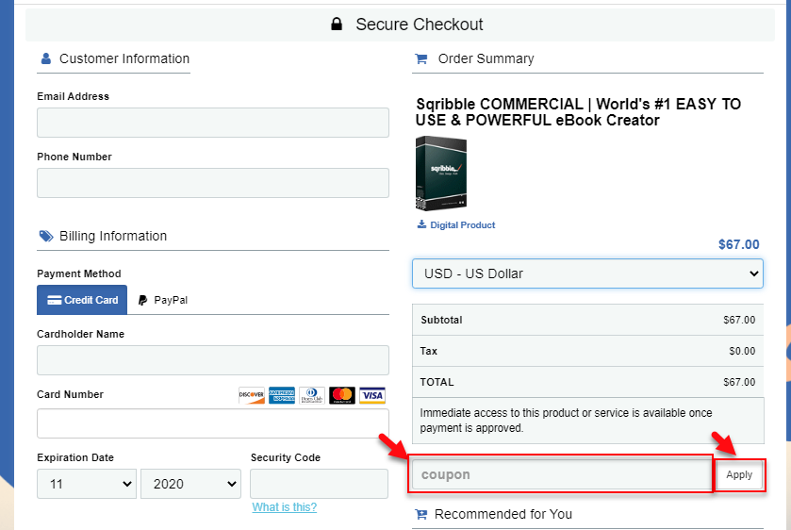Image resolution: width=791 pixels, height=530 pixels.
Task: Click the Visa card logo
Action: click(372, 395)
